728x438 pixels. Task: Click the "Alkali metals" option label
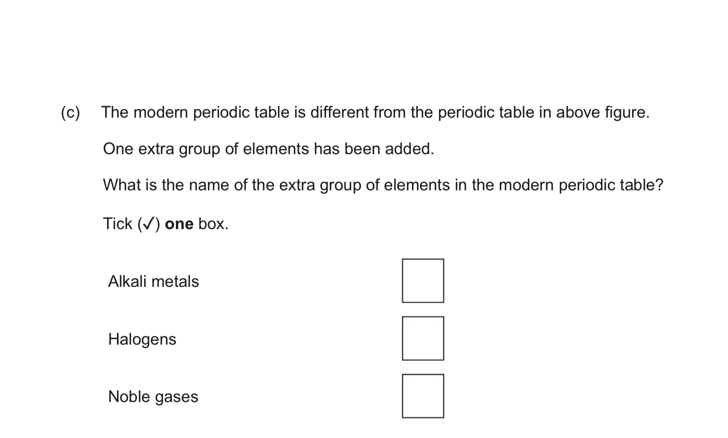(153, 281)
